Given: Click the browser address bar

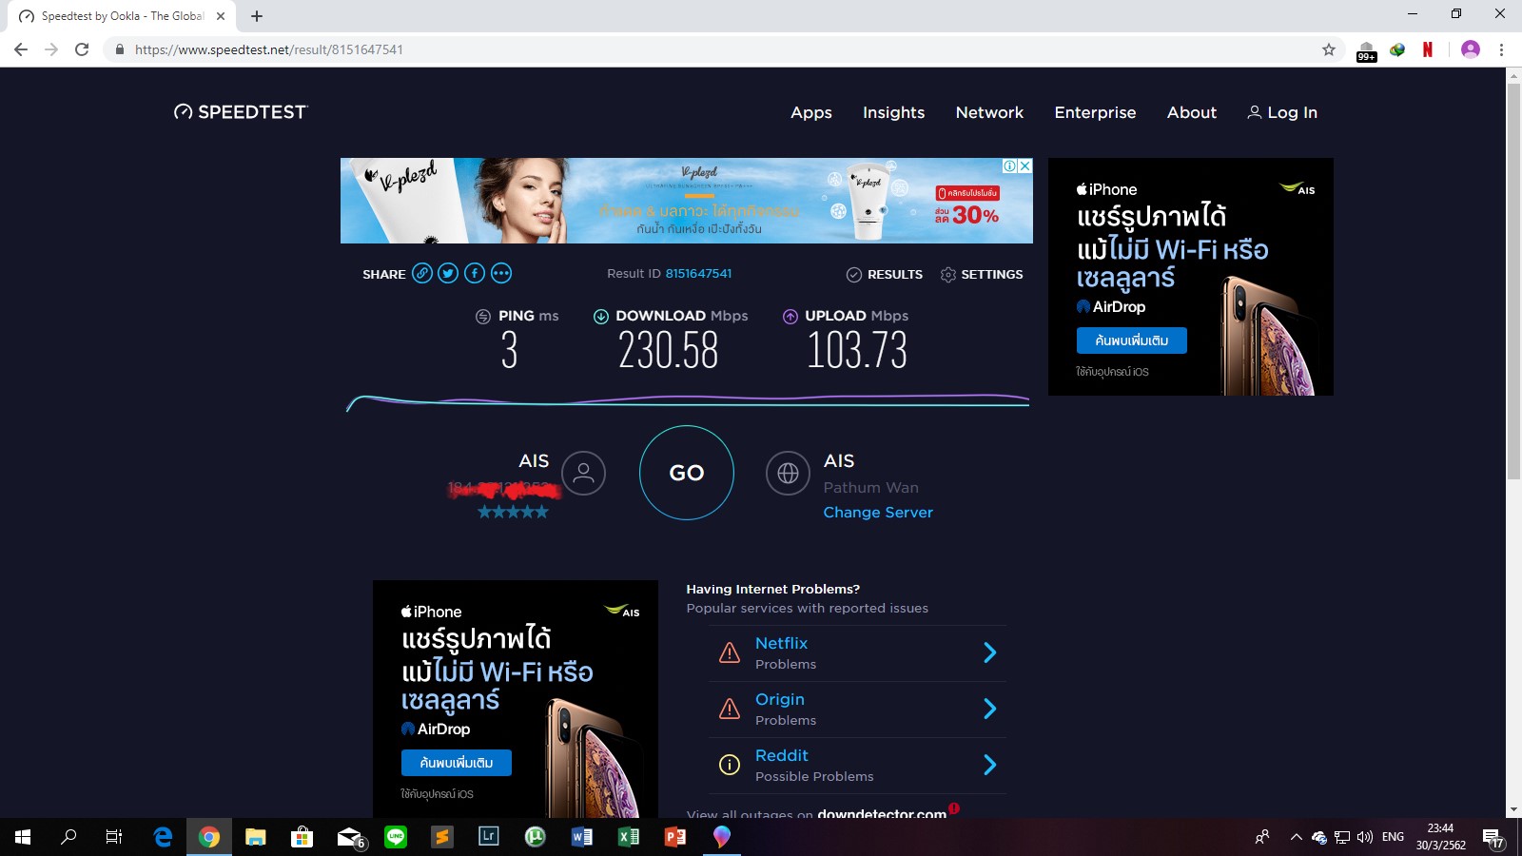Looking at the screenshot, I should click(713, 49).
